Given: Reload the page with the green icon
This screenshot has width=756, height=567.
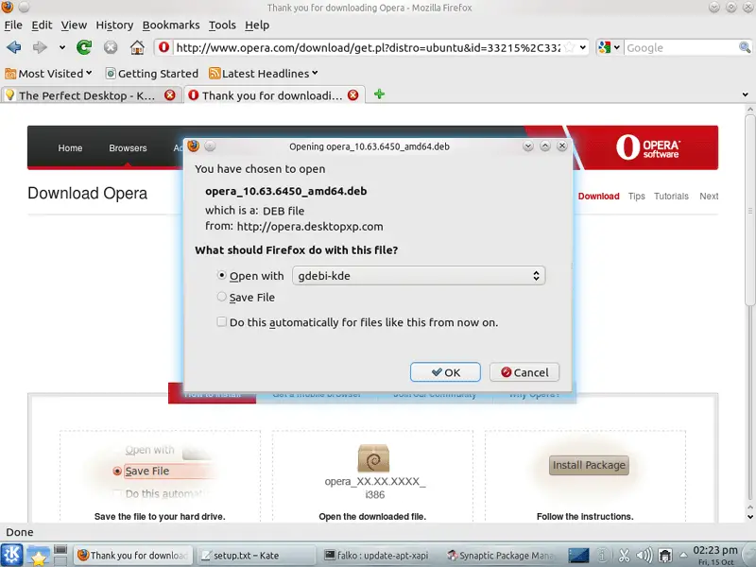Looking at the screenshot, I should point(84,47).
